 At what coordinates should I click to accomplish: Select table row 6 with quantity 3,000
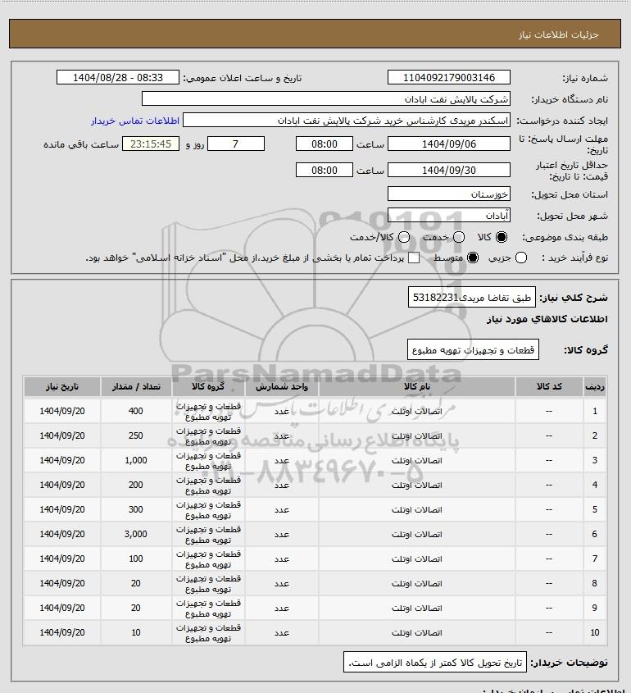(315, 535)
